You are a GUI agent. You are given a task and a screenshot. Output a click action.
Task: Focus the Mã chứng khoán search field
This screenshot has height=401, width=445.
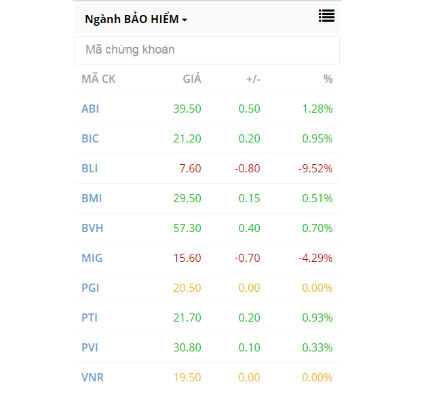[x=207, y=50]
